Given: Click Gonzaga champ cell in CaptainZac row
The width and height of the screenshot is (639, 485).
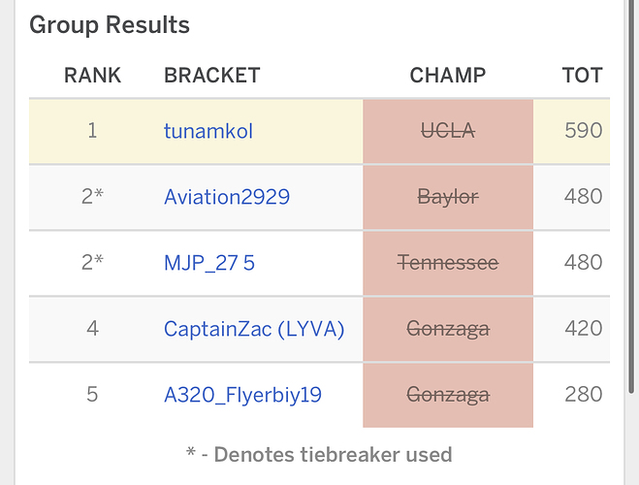Looking at the screenshot, I should [x=448, y=329].
